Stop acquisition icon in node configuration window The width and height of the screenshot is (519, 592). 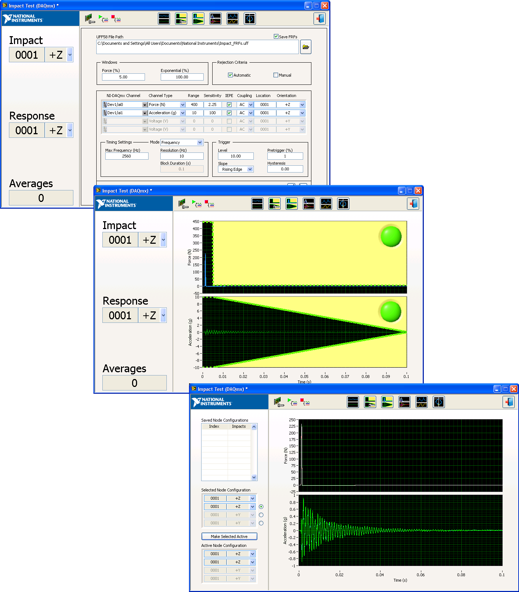[x=305, y=402]
